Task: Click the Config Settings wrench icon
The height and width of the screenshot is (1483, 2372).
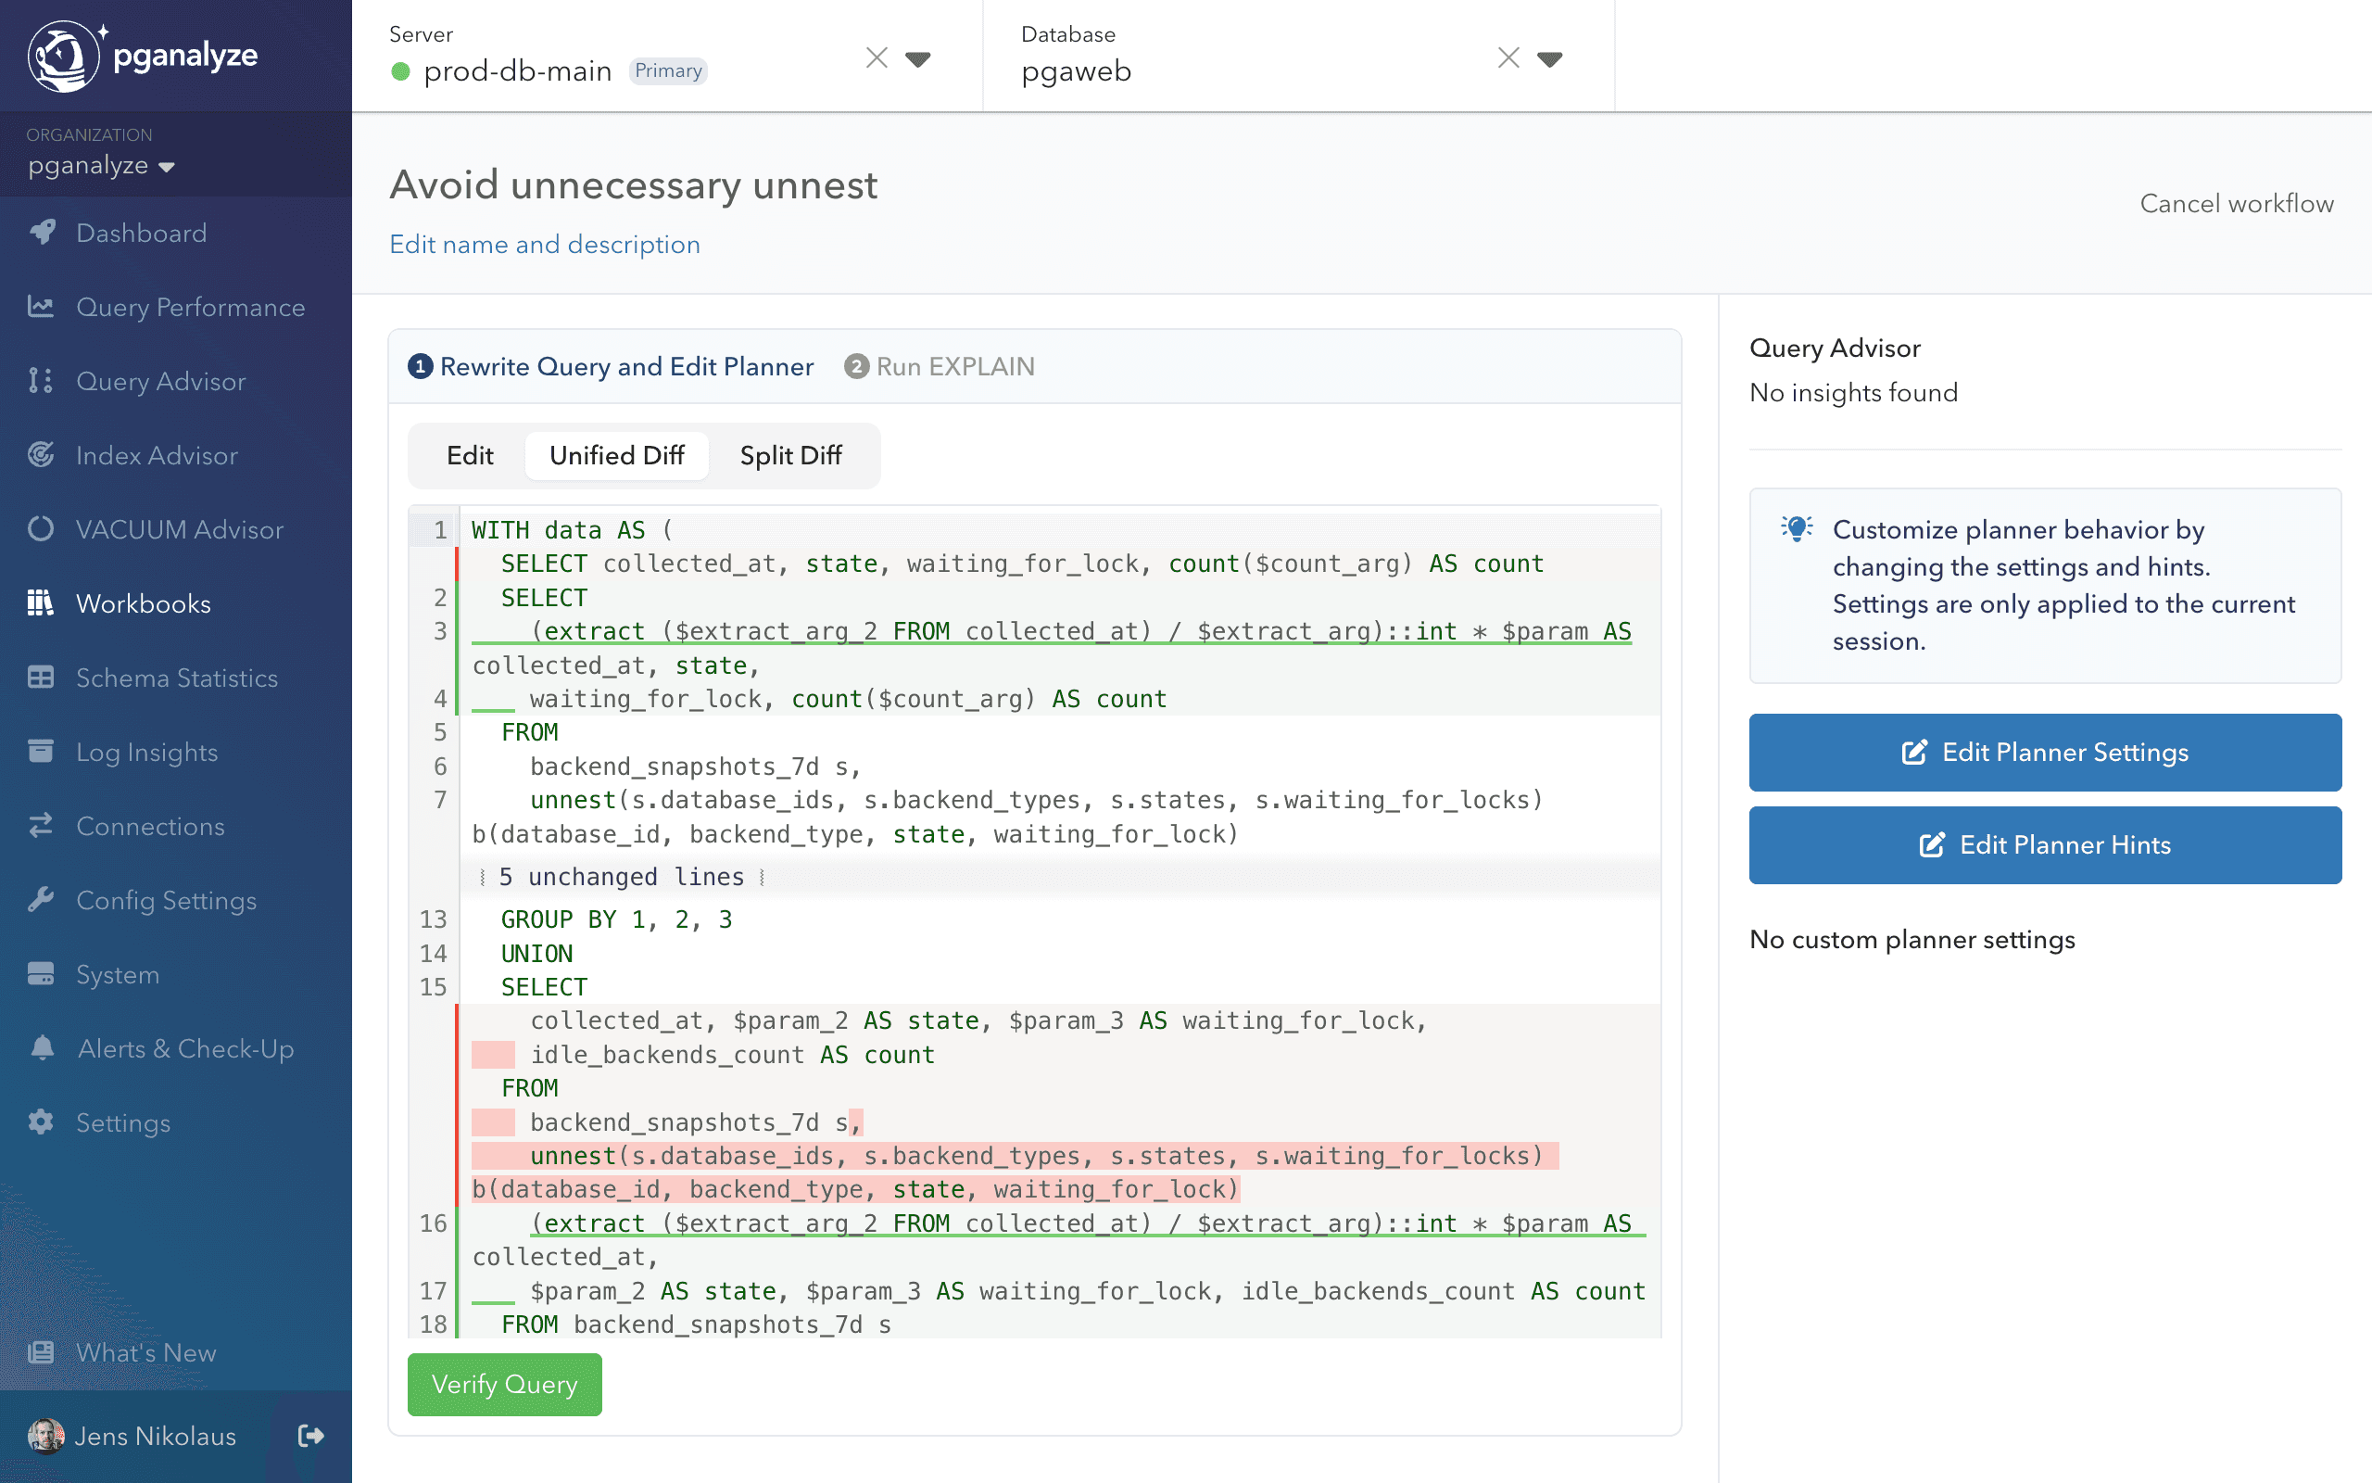Action: pos(41,900)
